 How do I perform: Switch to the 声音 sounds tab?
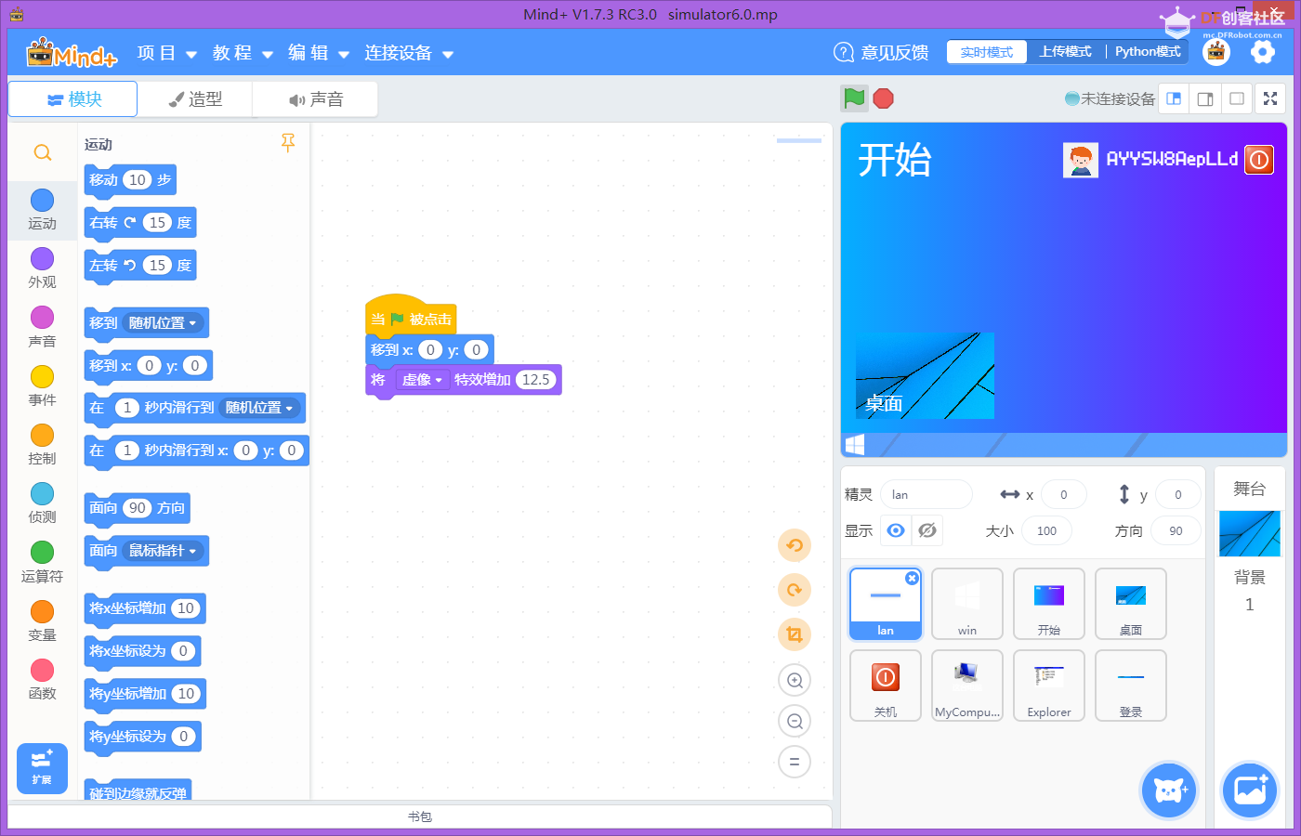coord(315,99)
